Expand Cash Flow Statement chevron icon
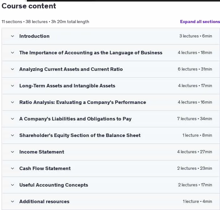This screenshot has width=220, height=210. coord(12,168)
